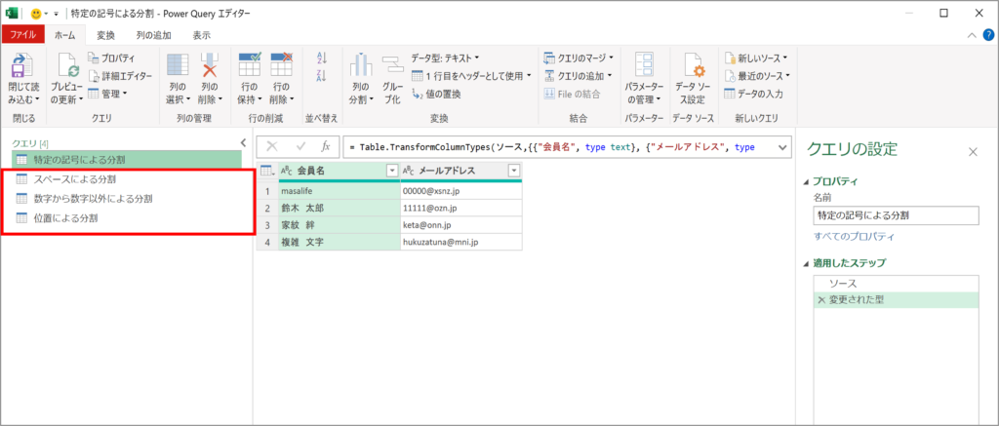Click cell 複雑 文字
The height and width of the screenshot is (426, 999).
(340, 242)
